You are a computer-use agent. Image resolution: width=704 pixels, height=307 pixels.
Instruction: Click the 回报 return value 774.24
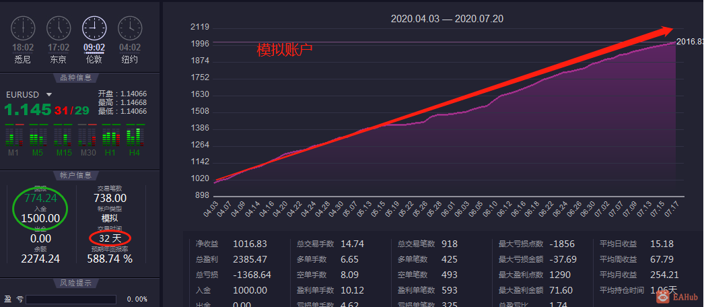(x=40, y=199)
